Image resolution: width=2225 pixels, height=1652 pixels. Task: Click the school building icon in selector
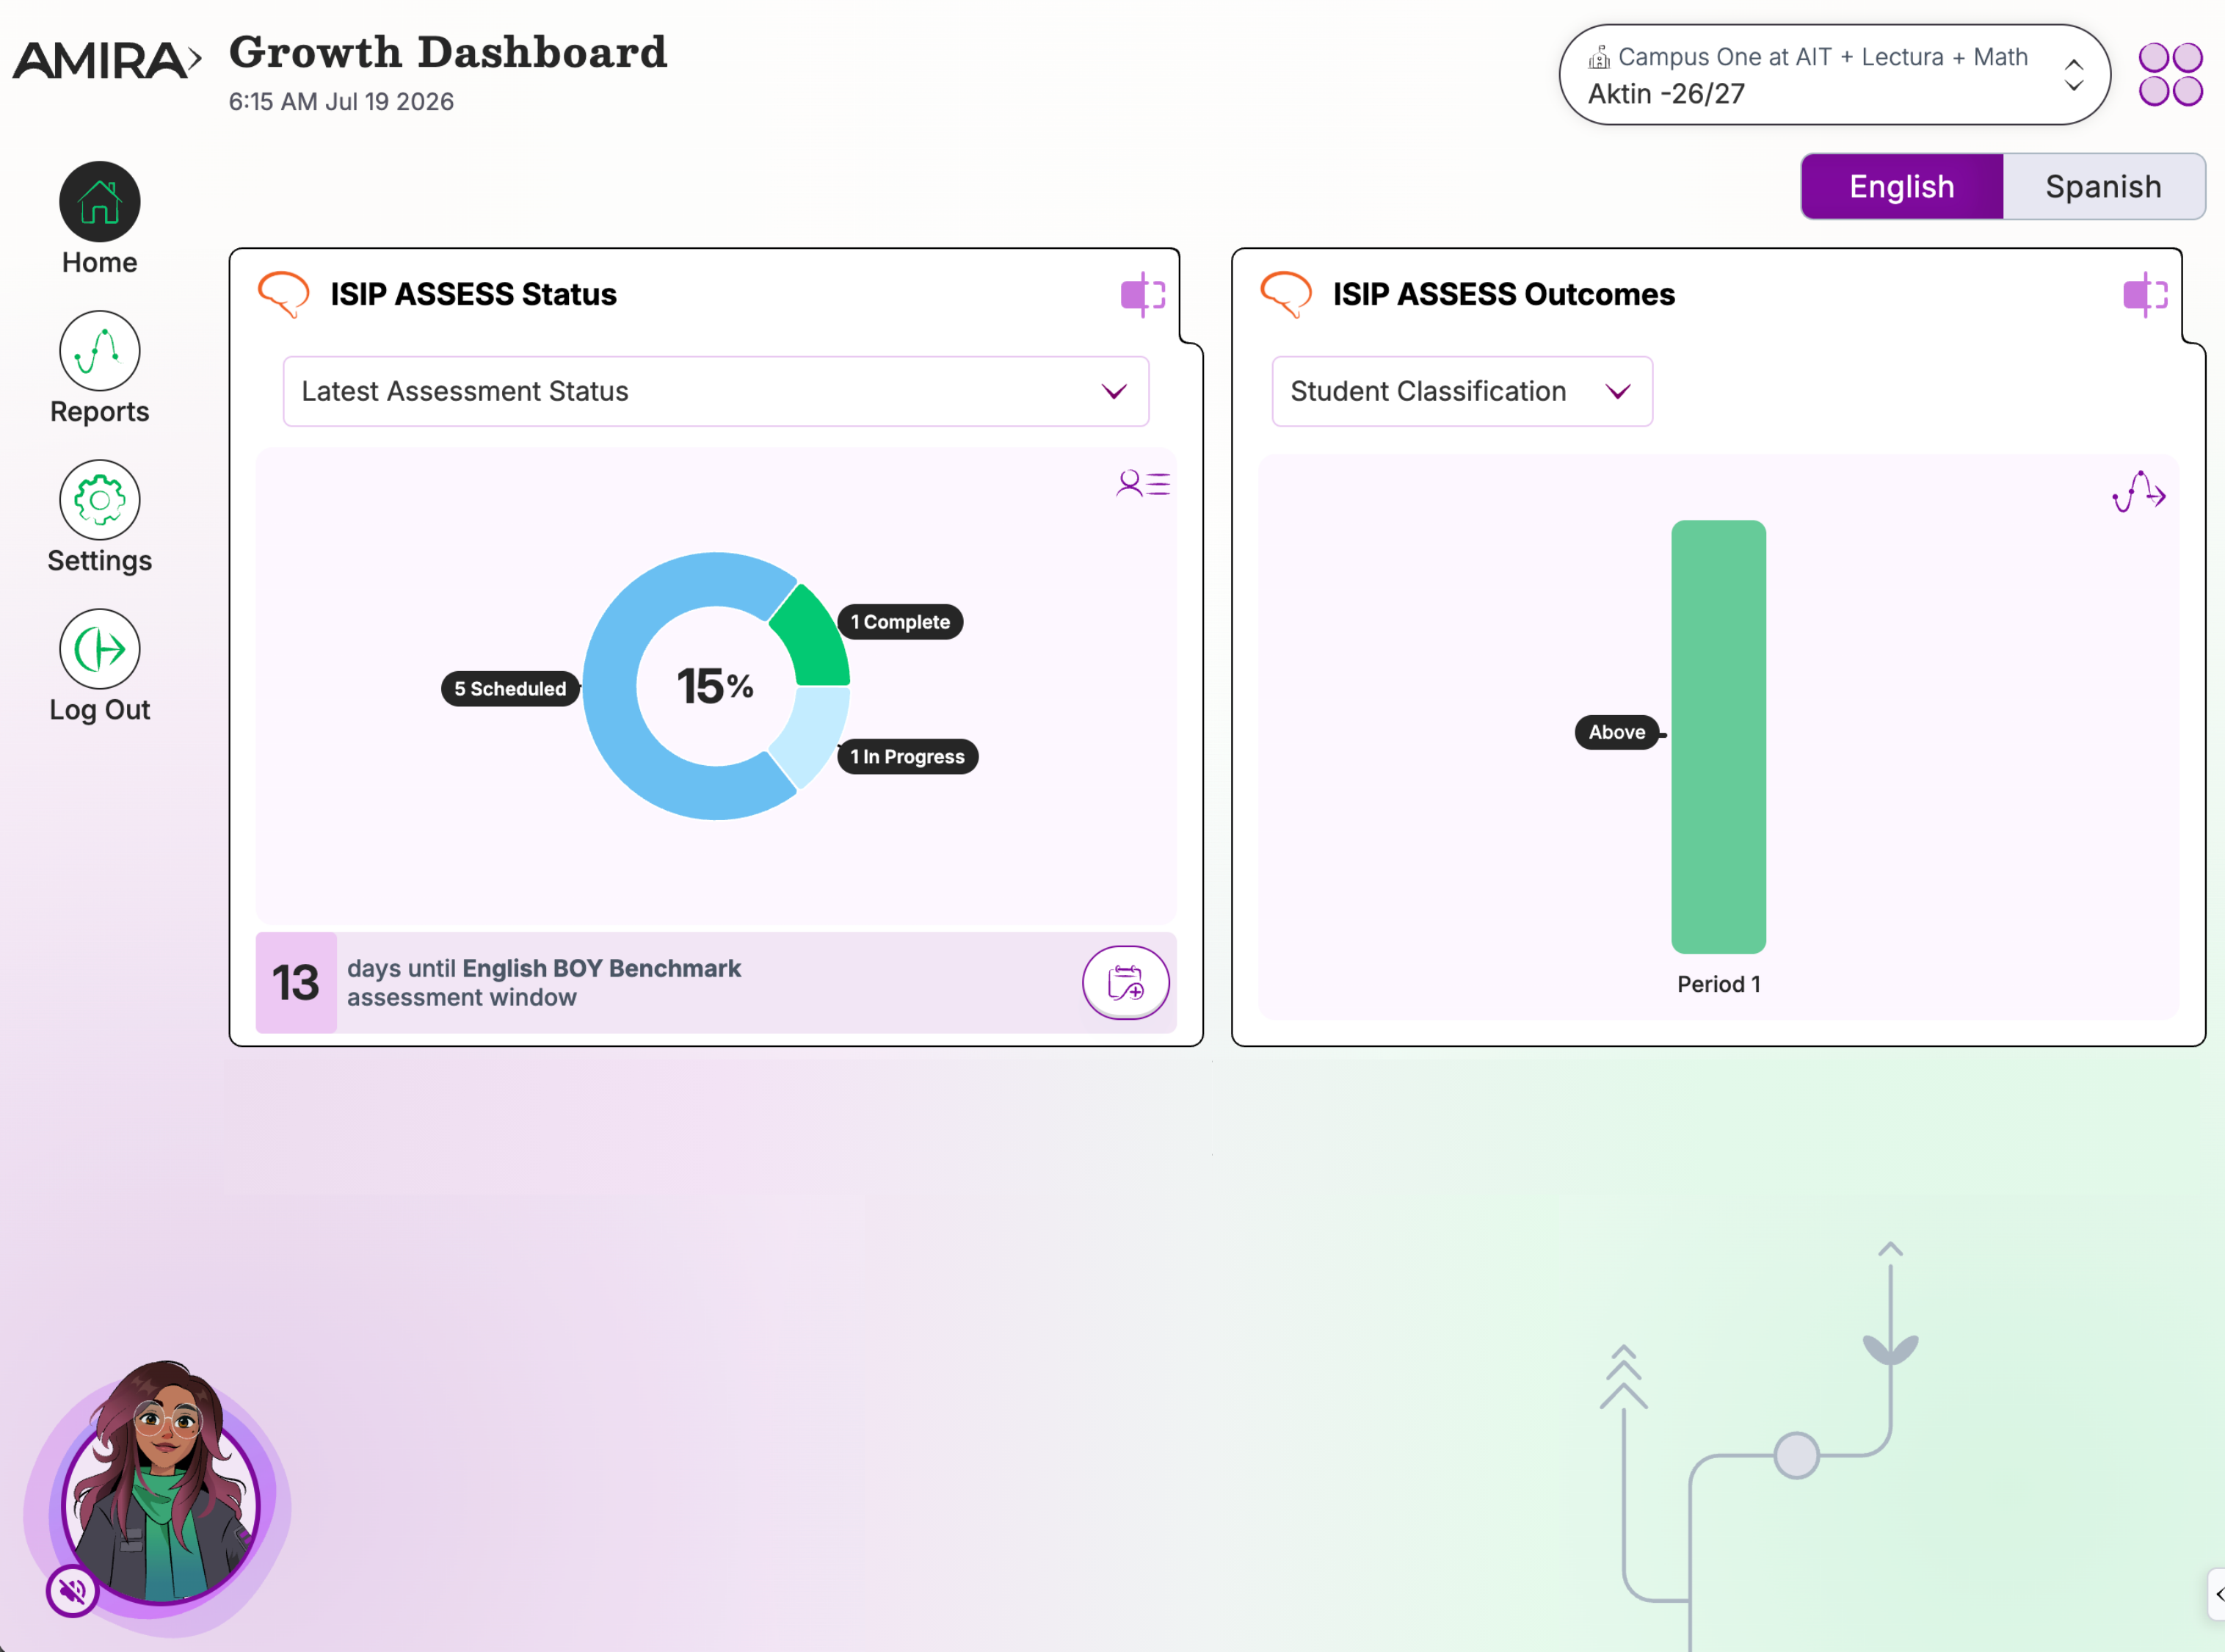[x=1600, y=57]
